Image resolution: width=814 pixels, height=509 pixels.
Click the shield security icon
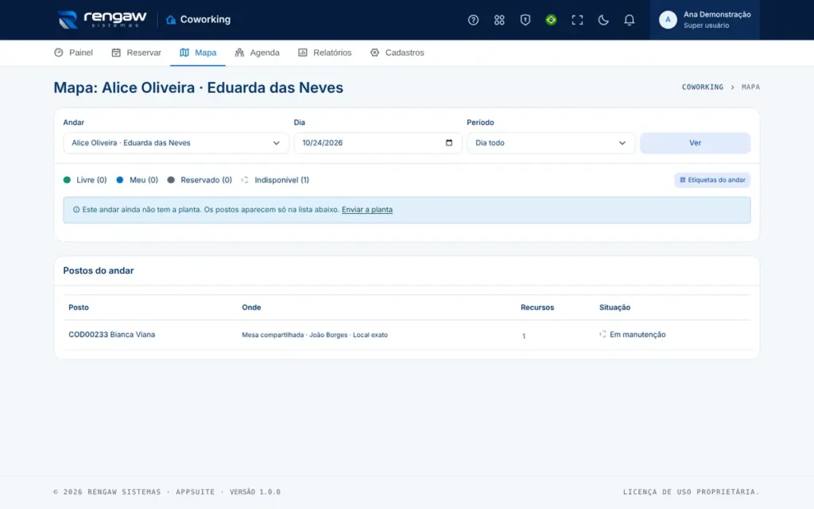click(525, 20)
